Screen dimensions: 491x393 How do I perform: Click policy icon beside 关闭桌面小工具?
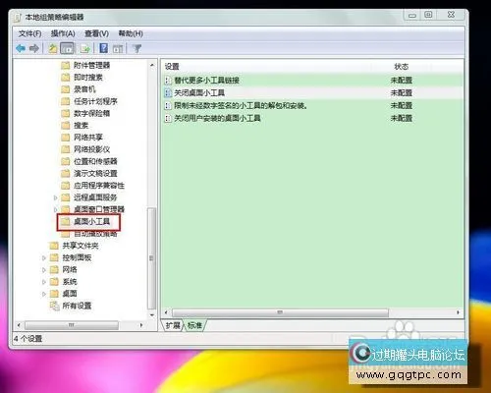(168, 93)
